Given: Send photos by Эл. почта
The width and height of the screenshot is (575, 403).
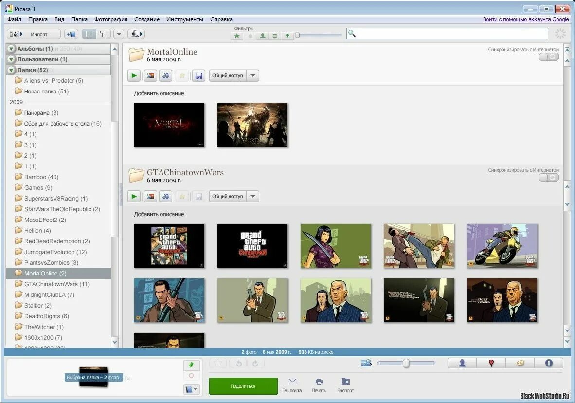Looking at the screenshot, I should (292, 385).
